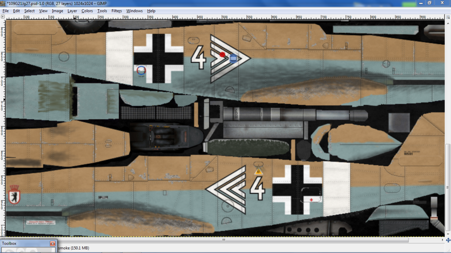Screen dimensions: 451x253
Task: Open the Windows menu
Action: 134,11
